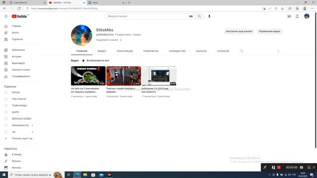
Task: Click the page vertical scrollbar
Action: pyautogui.click(x=316, y=81)
